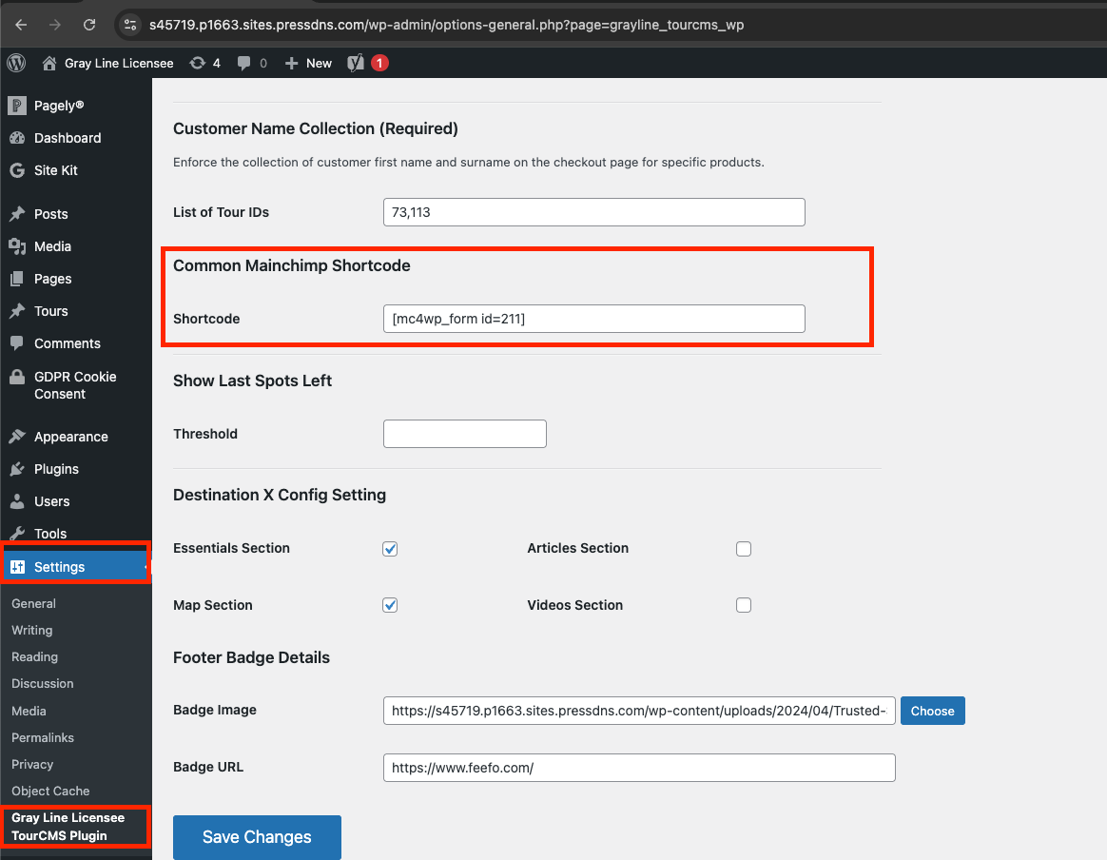1107x860 pixels.
Task: Click the Dashboard gauge icon
Action: (17, 138)
